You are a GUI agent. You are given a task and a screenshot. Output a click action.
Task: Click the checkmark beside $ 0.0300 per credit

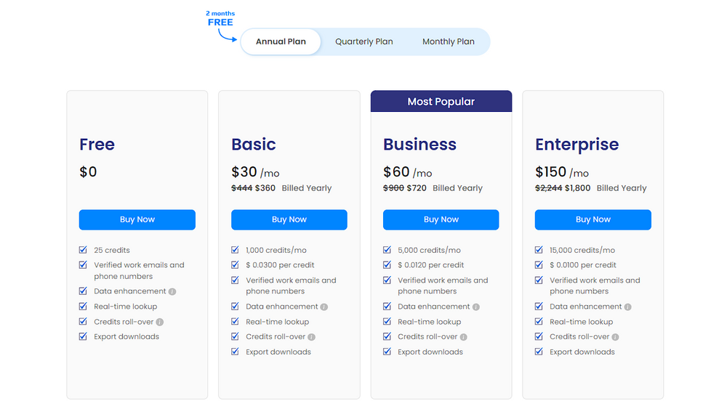[235, 264]
